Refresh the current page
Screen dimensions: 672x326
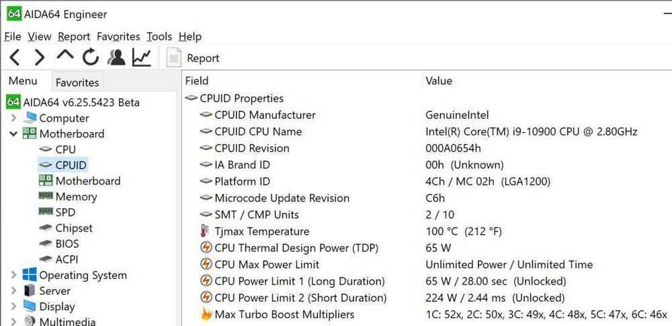click(x=91, y=57)
